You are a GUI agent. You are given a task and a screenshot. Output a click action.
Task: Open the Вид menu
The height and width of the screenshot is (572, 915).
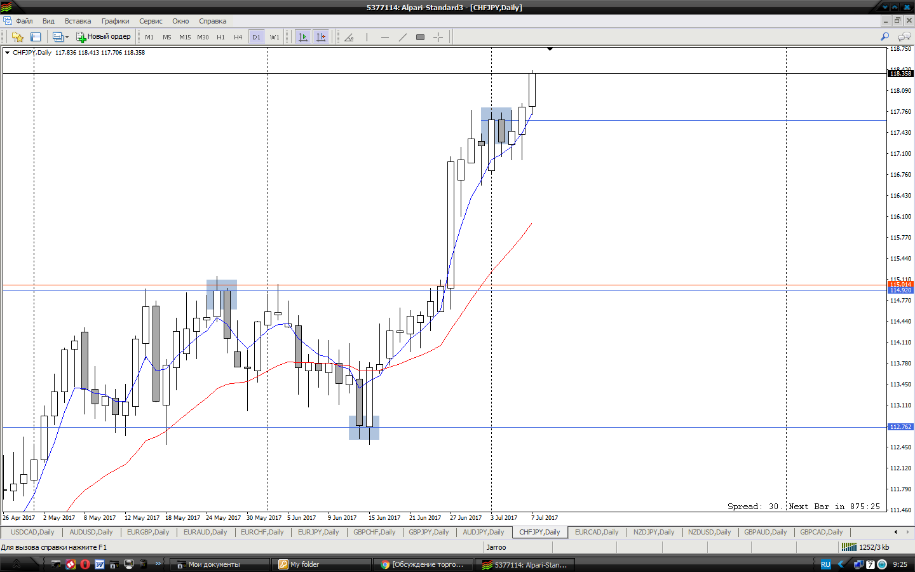click(48, 21)
